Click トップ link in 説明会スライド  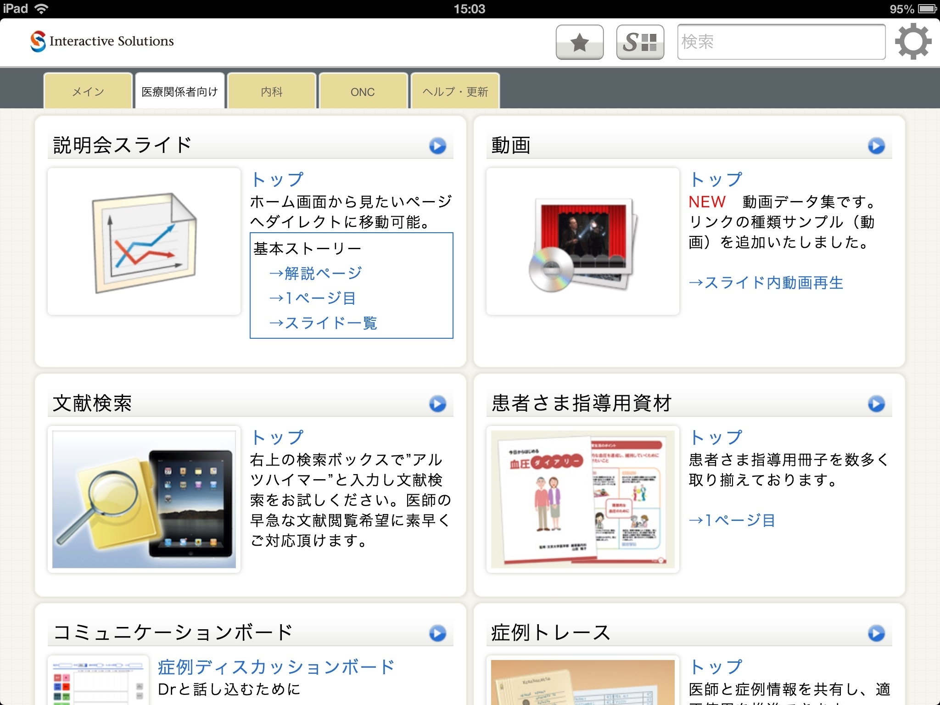tap(277, 179)
